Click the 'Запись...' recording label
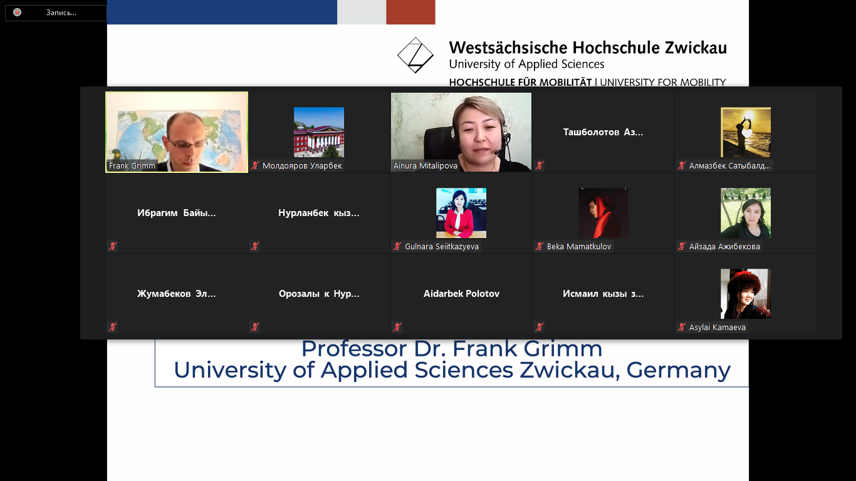856x481 pixels. point(61,13)
